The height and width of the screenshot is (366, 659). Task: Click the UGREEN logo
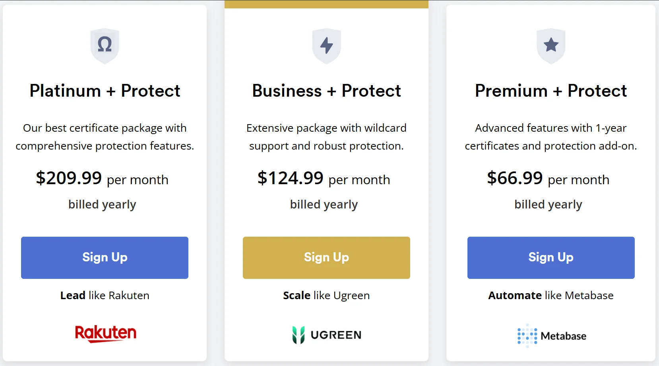tap(326, 335)
